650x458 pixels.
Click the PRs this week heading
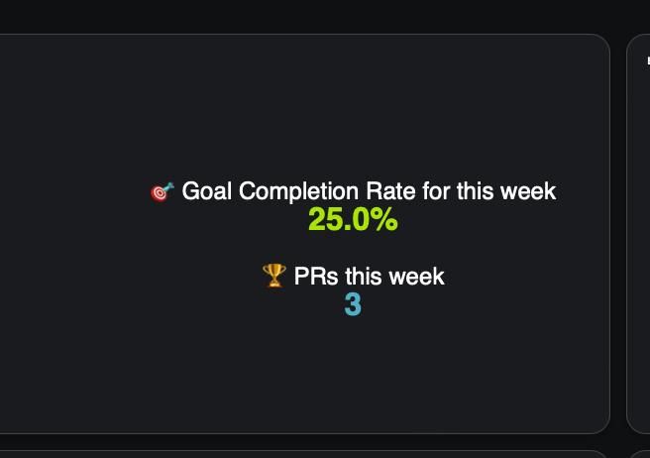[369, 277]
